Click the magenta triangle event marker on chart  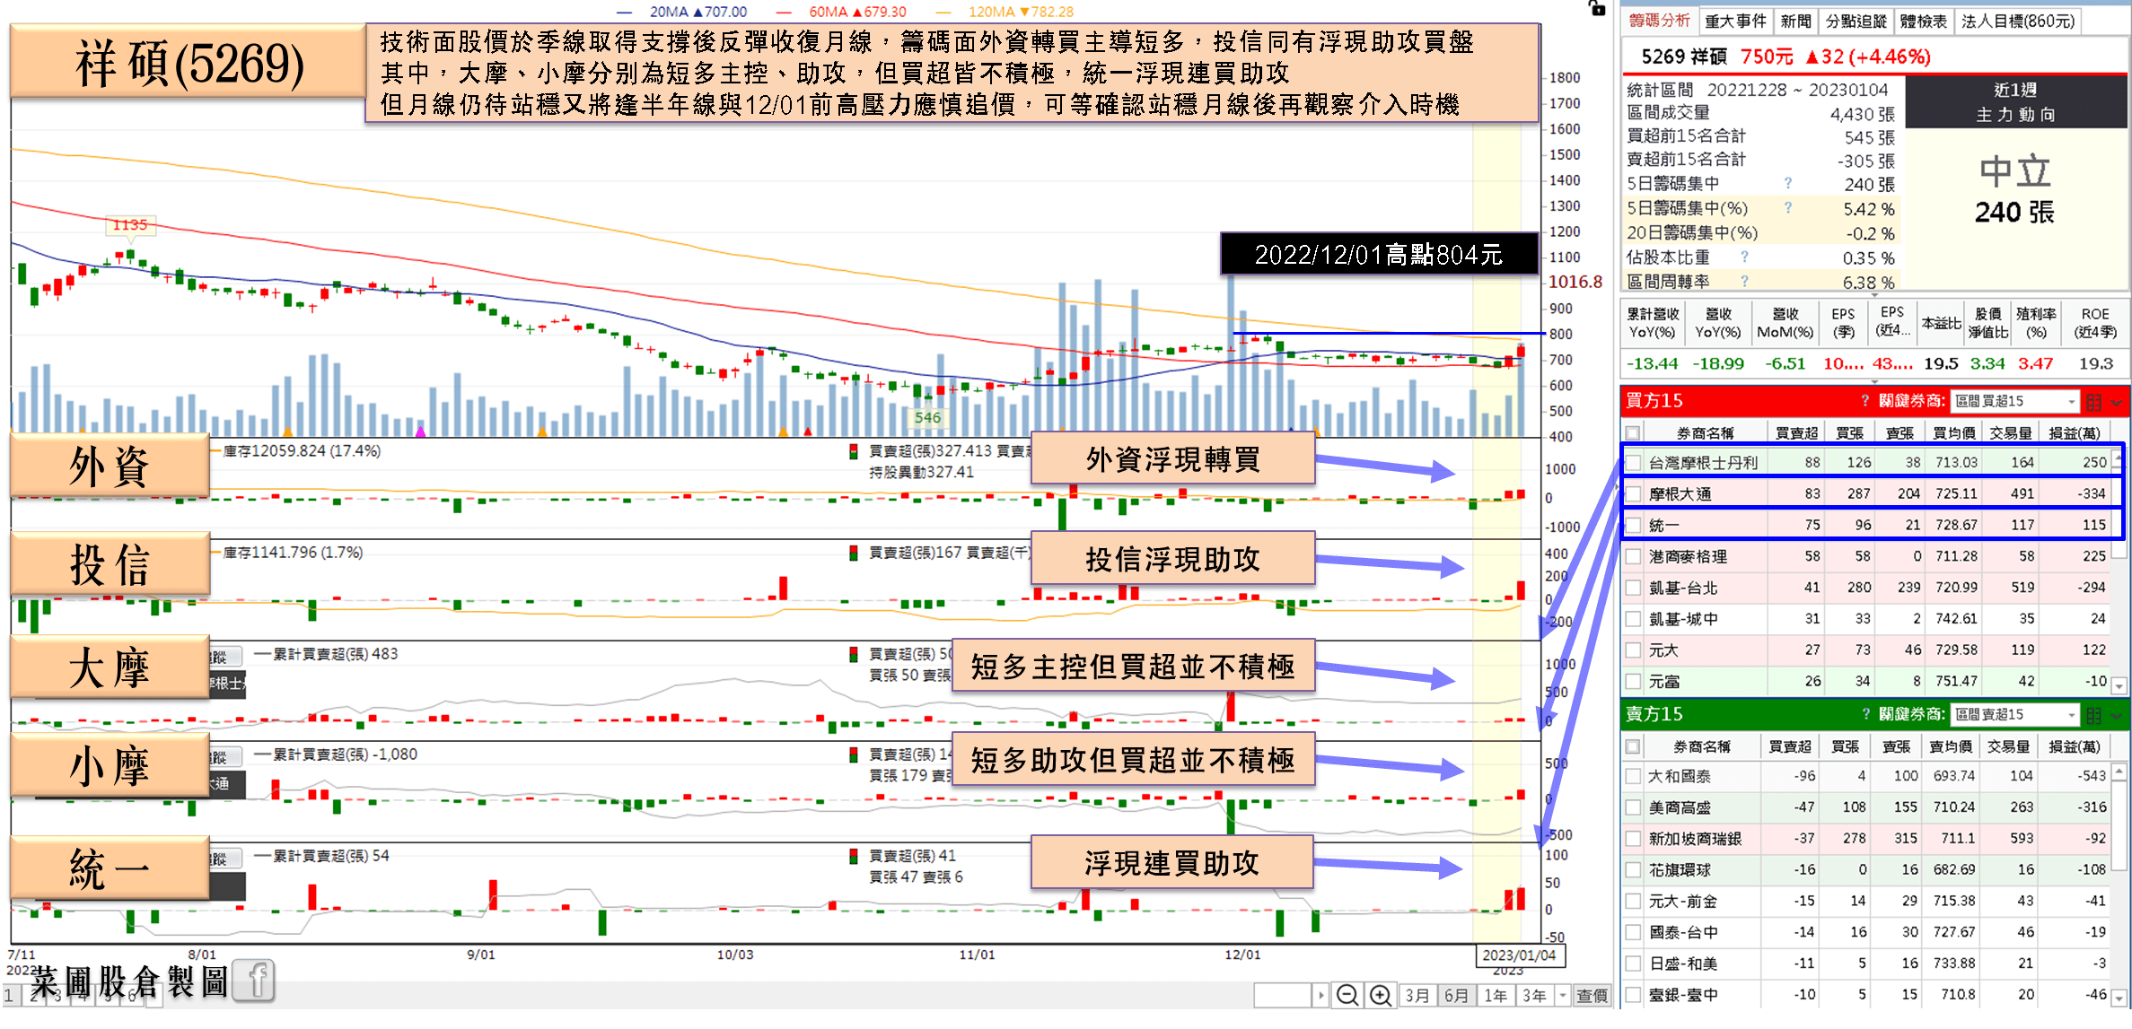tap(420, 432)
